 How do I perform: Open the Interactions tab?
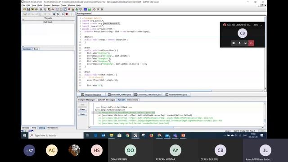click(x=133, y=100)
